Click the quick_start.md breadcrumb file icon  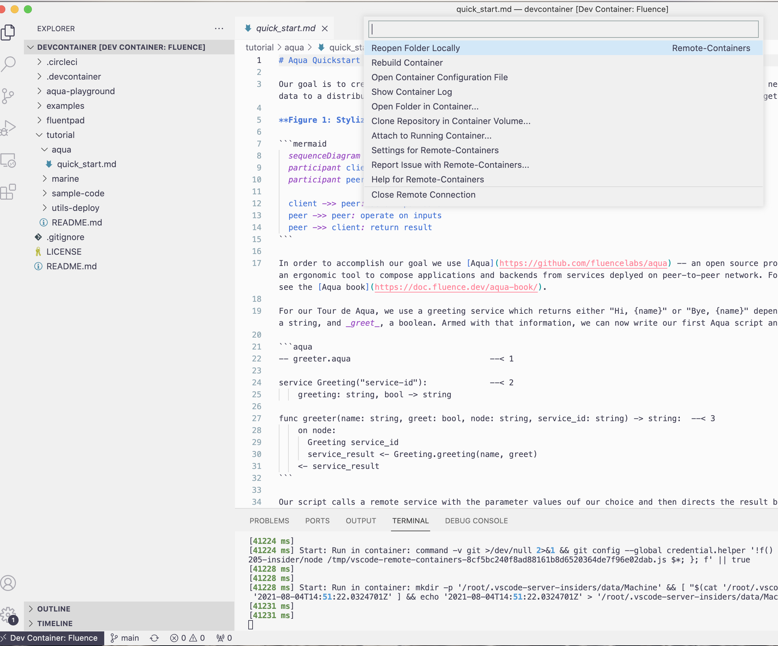tap(321, 47)
